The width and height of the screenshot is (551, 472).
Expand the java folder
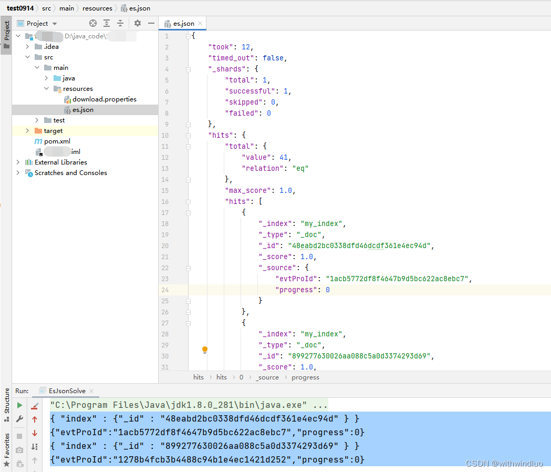click(x=46, y=78)
